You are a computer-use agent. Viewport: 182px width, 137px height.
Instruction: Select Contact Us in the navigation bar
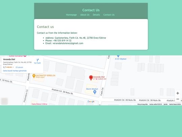pos(109,15)
